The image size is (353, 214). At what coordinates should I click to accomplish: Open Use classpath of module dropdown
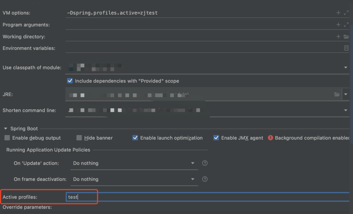345,68
